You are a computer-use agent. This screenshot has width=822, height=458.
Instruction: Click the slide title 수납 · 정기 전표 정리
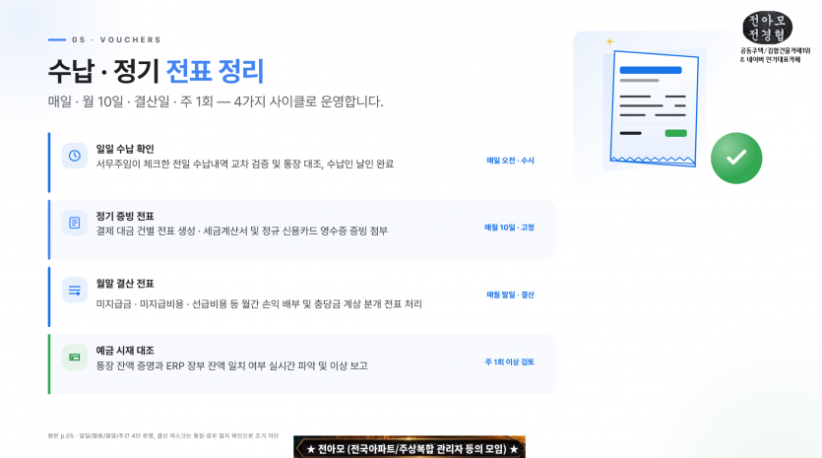(x=157, y=71)
